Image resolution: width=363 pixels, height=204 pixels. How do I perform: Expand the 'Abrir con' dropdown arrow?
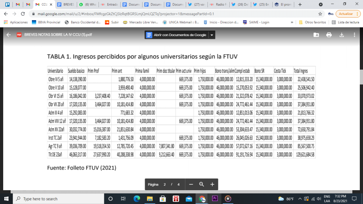[212, 35]
